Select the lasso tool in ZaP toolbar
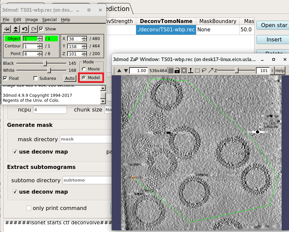The height and width of the screenshot is (232, 289). (x=204, y=71)
